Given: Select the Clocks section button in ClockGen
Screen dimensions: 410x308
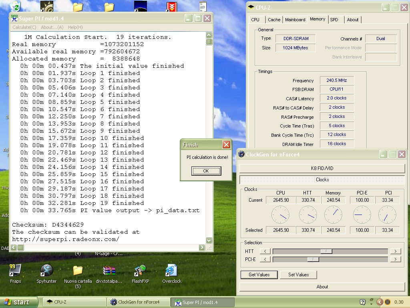Looking at the screenshot, I should coord(322,180).
